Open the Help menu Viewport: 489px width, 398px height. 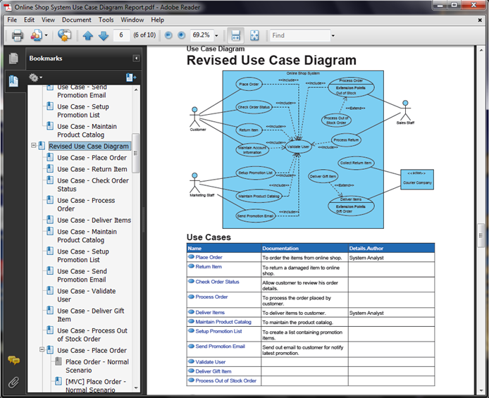click(158, 20)
